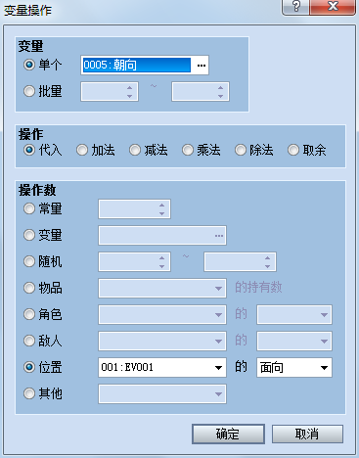The height and width of the screenshot is (458, 359).
Task: Select 随机 as operand
Action: (29, 261)
